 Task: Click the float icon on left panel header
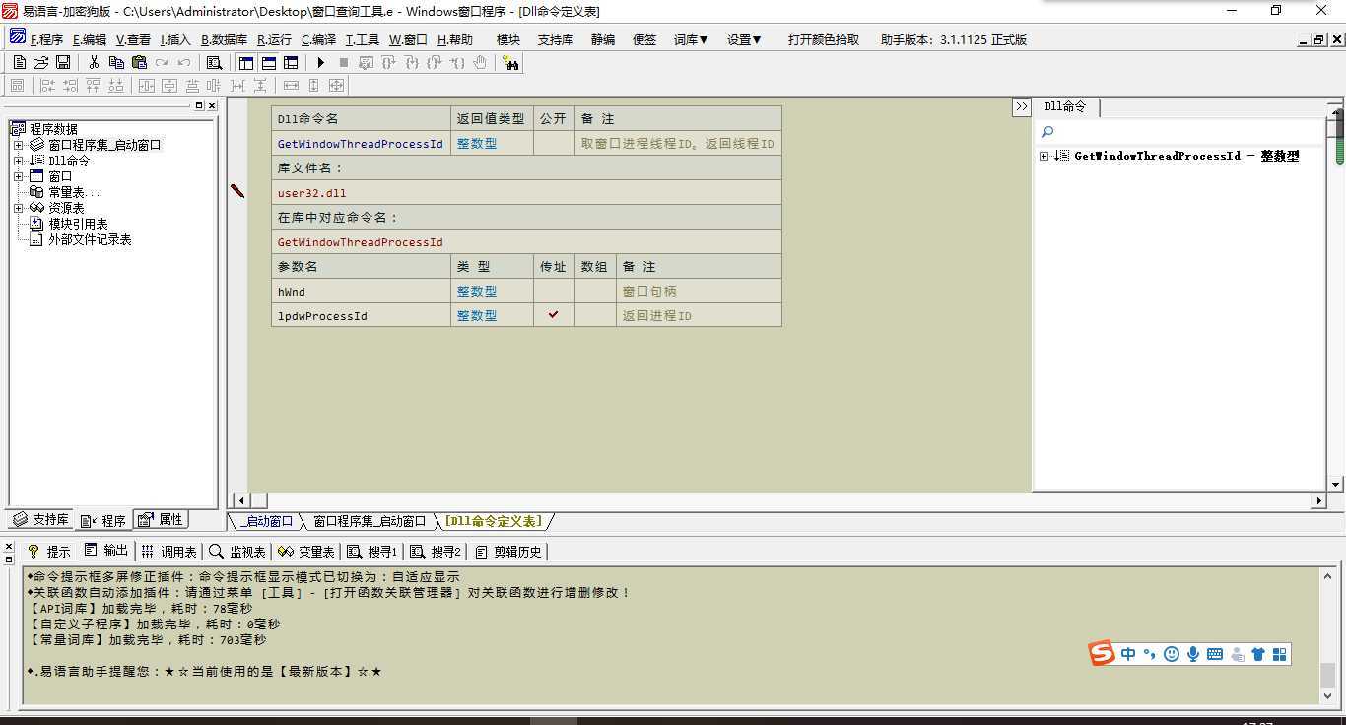point(198,105)
